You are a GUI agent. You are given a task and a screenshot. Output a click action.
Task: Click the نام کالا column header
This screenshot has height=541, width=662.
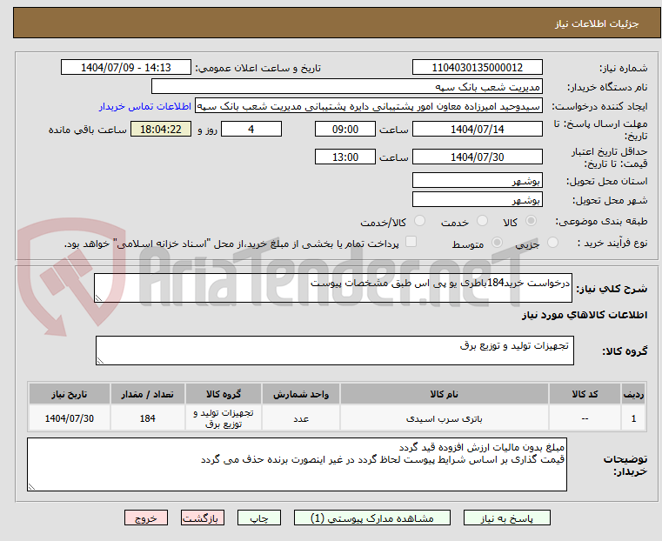pyautogui.click(x=445, y=394)
